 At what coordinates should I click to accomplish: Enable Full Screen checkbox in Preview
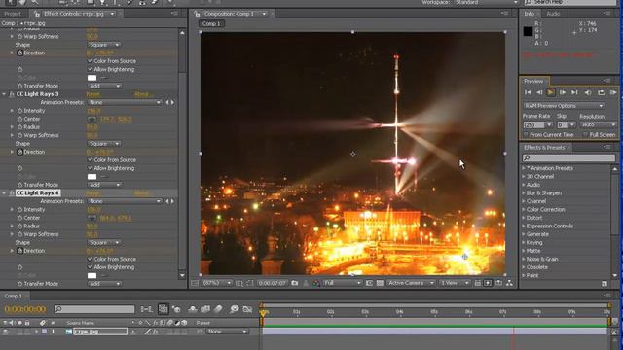pos(585,135)
